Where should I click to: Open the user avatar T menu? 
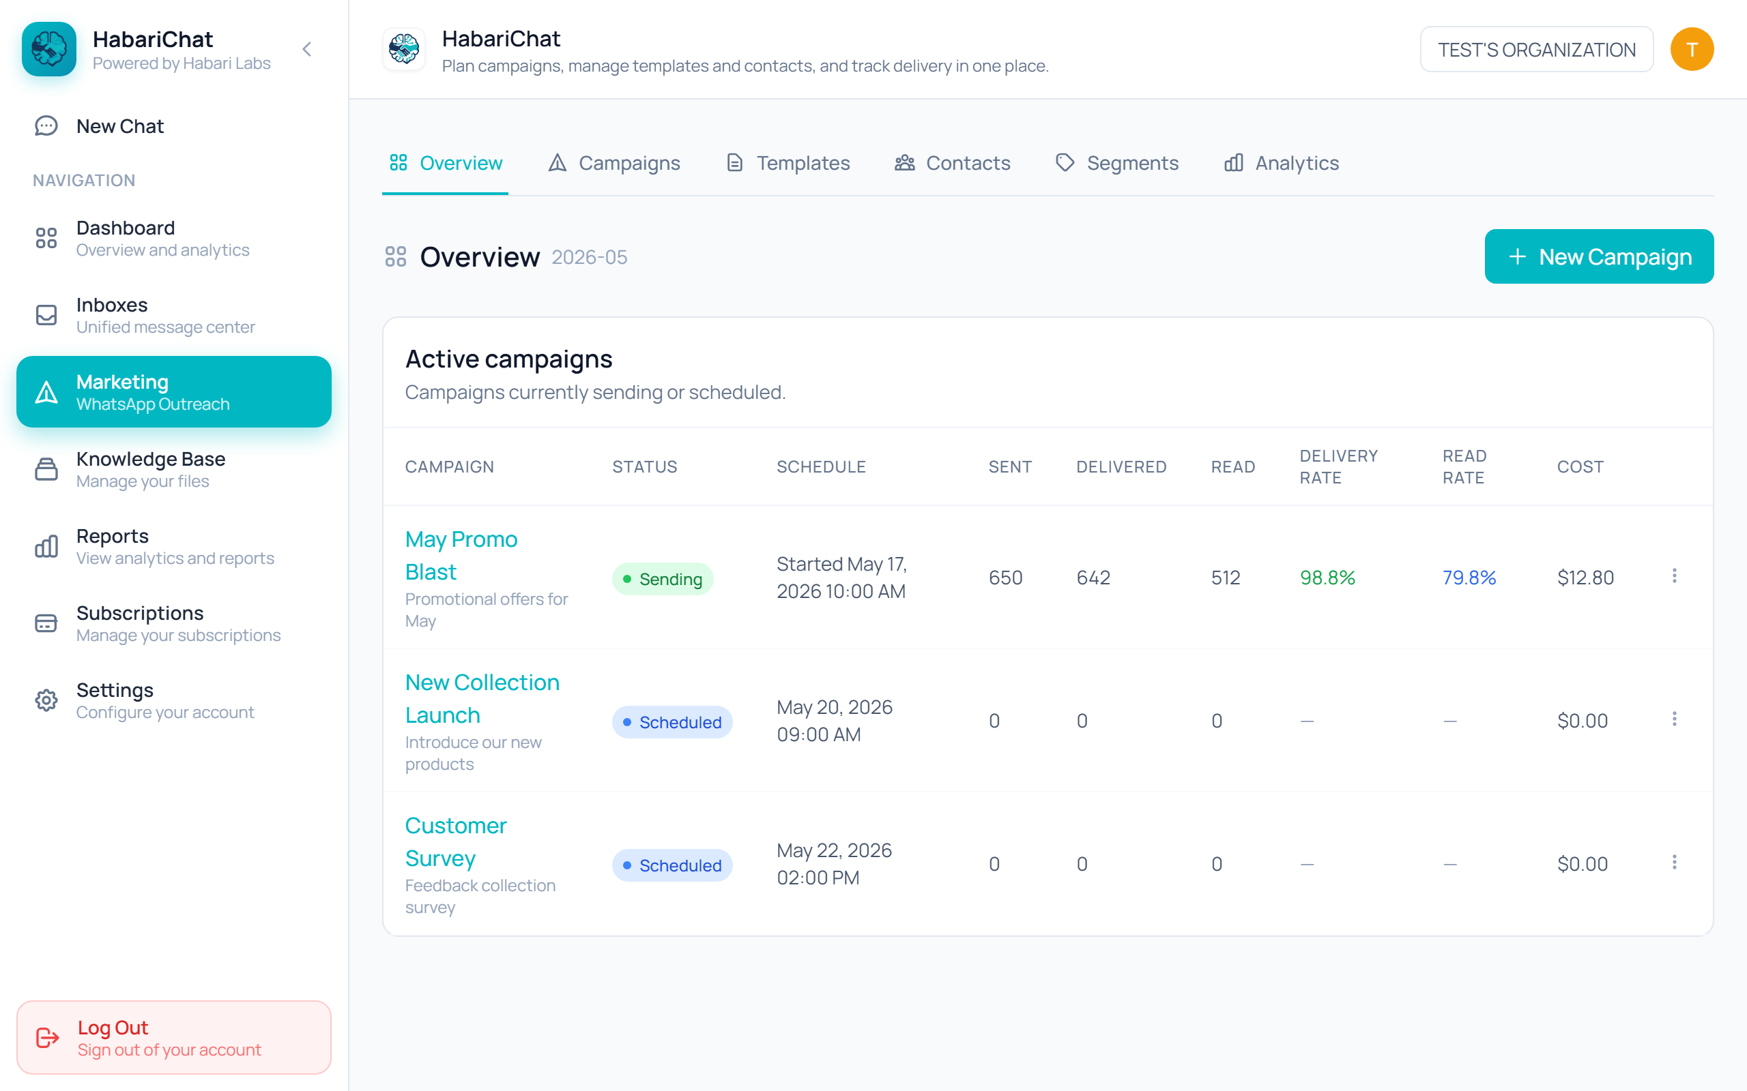[x=1692, y=49]
